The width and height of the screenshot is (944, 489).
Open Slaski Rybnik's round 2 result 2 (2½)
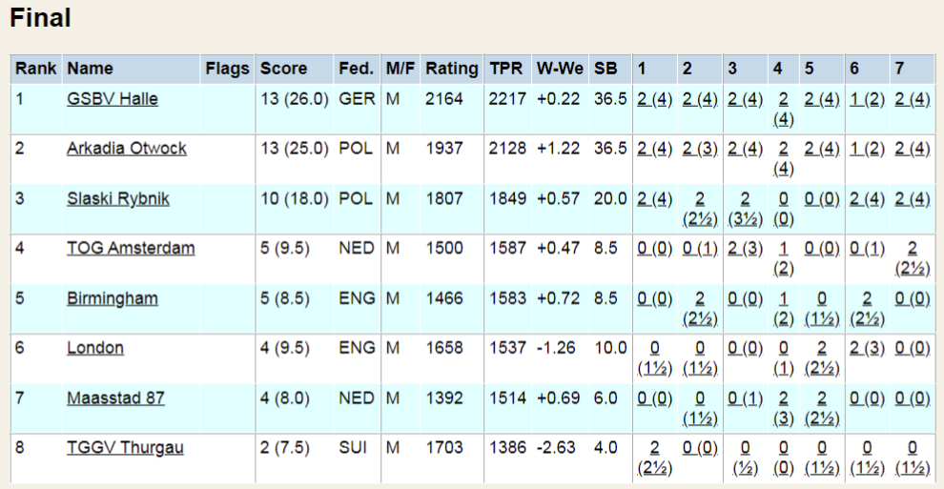pyautogui.click(x=700, y=209)
